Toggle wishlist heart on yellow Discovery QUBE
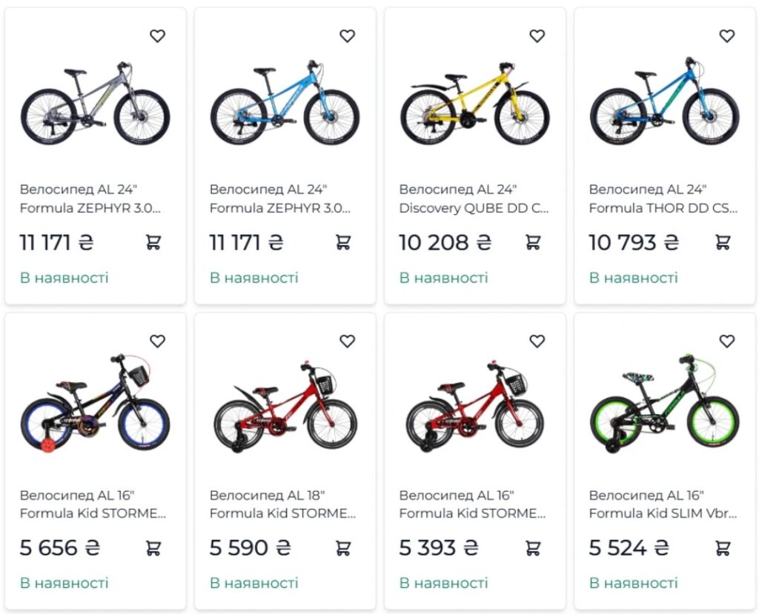759x614 pixels. pos(537,36)
